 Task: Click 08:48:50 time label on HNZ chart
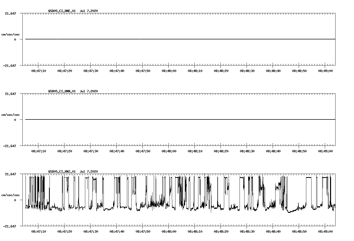(299, 232)
